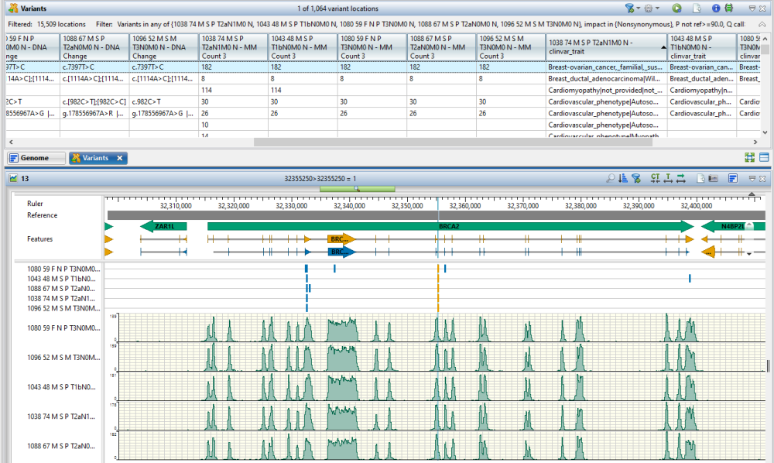Image resolution: width=774 pixels, height=463 pixels.
Task: Open the settings gear dropdown arrow
Action: (657, 8)
